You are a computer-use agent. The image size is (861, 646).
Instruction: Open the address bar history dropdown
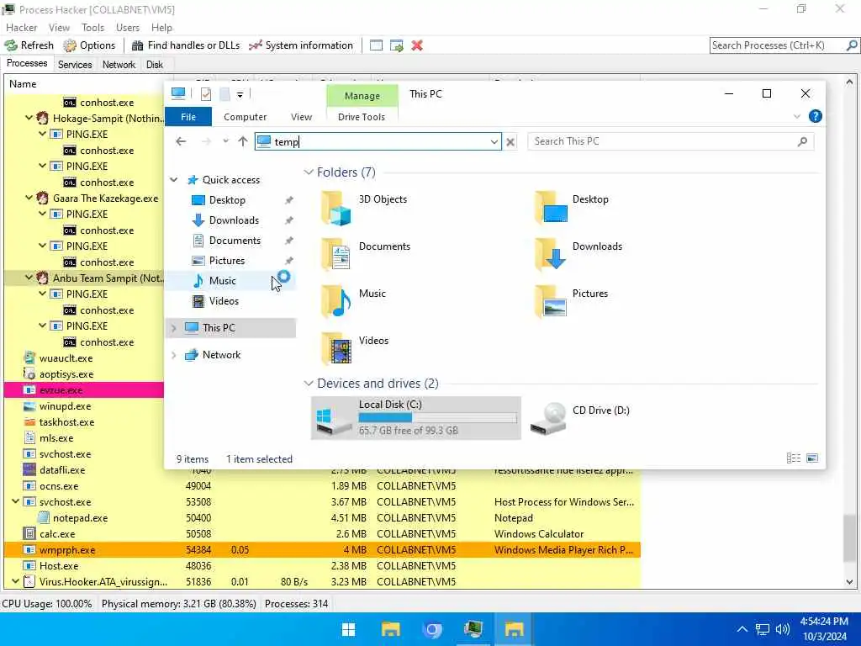[494, 141]
